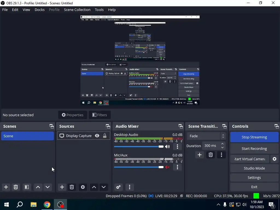This screenshot has height=210, width=280.
Task: Open the Edit menu
Action: [15, 10]
